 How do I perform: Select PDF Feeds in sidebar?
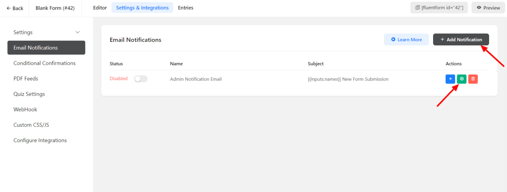coord(26,78)
